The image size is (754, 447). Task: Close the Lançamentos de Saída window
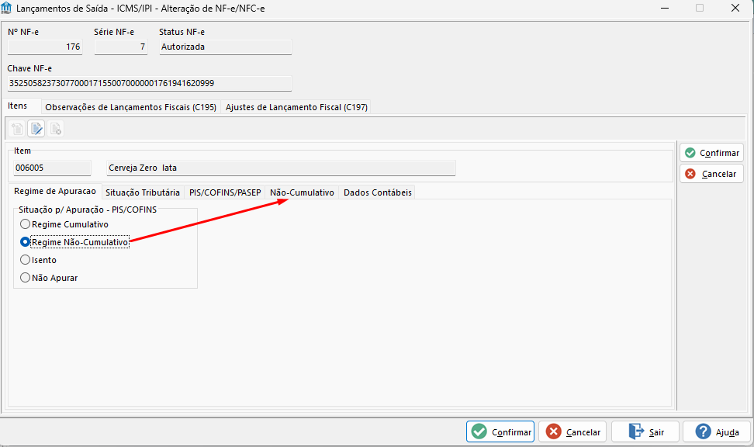tap(735, 9)
